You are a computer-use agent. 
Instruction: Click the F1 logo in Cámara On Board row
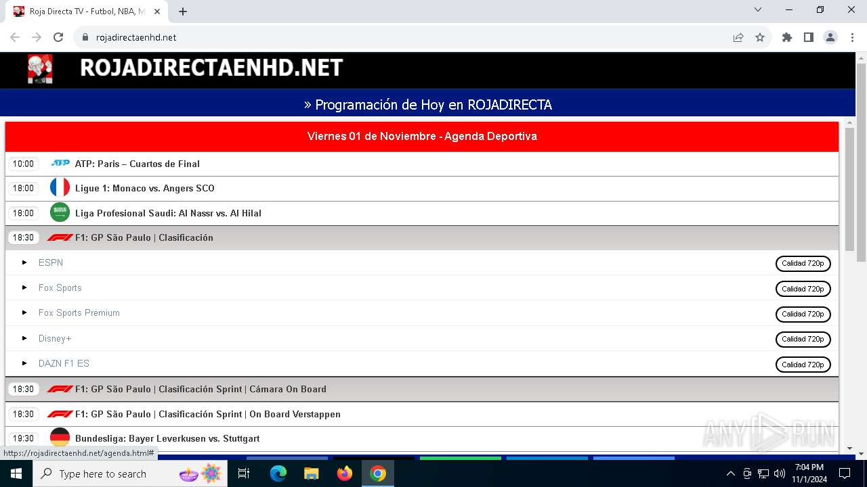click(x=60, y=389)
